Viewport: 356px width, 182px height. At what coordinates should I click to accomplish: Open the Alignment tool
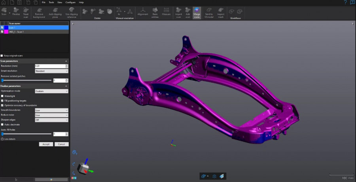coord(143,11)
